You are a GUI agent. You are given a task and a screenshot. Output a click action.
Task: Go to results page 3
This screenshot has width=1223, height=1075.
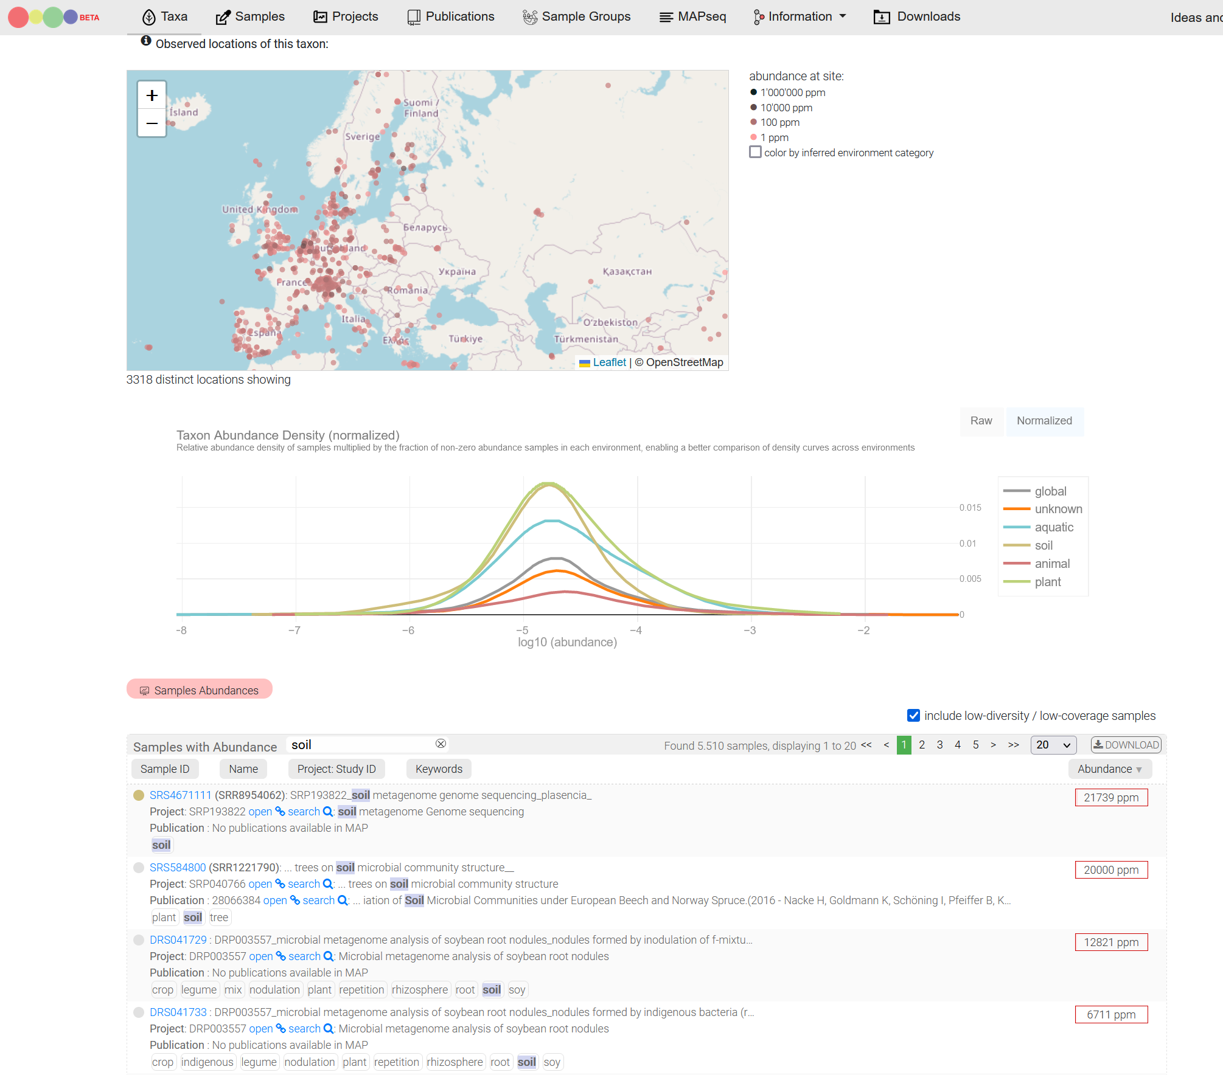pos(939,745)
